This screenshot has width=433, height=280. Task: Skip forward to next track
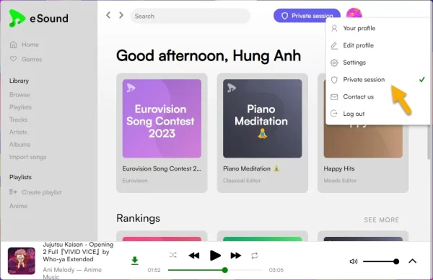(x=235, y=256)
